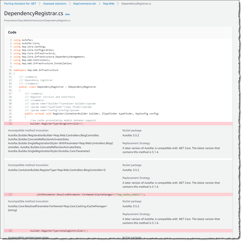Click namespace Nop.Web.Infrastructure line
Viewport: 243px width, 242px height.
point(36,70)
